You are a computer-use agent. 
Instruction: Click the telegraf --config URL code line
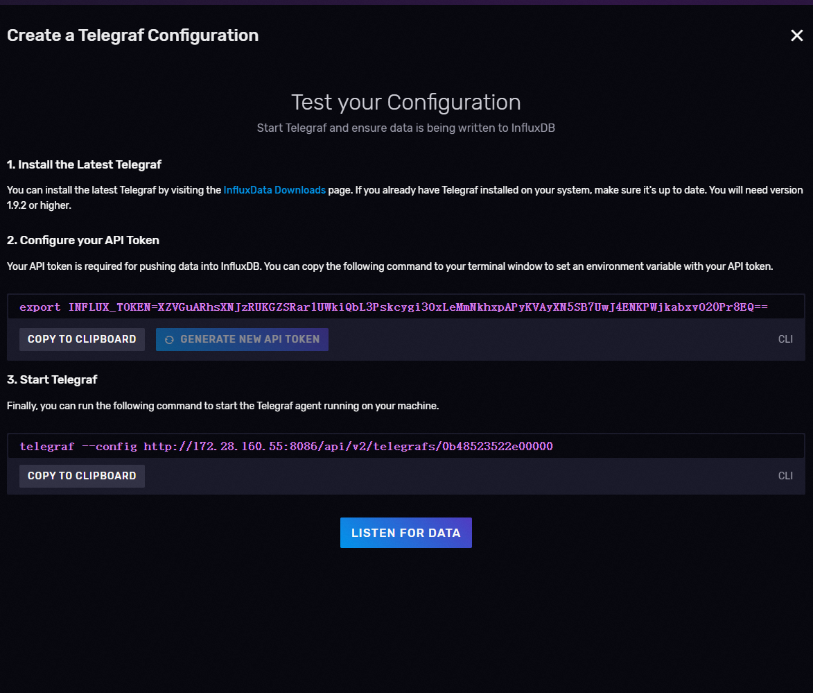[286, 446]
